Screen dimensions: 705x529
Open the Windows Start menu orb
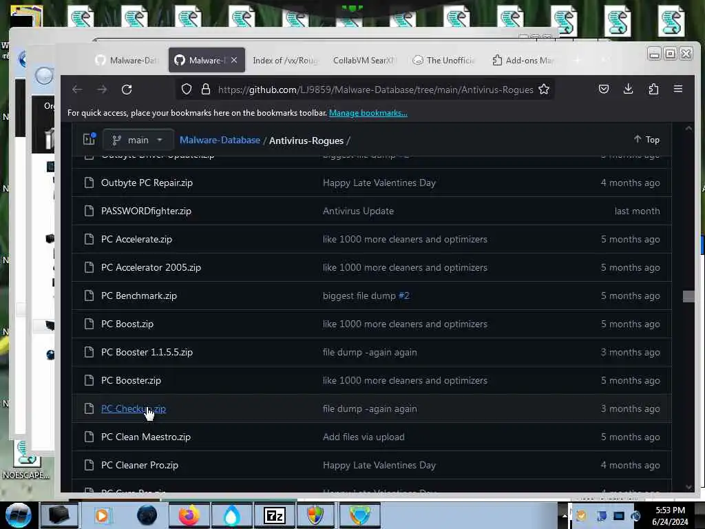point(19,515)
